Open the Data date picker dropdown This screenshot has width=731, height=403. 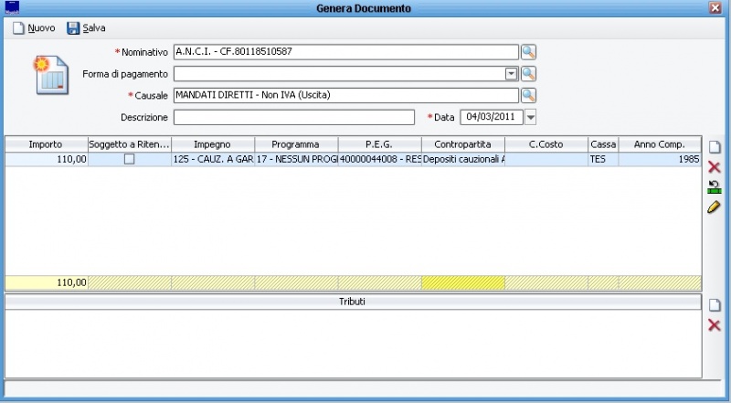(530, 117)
